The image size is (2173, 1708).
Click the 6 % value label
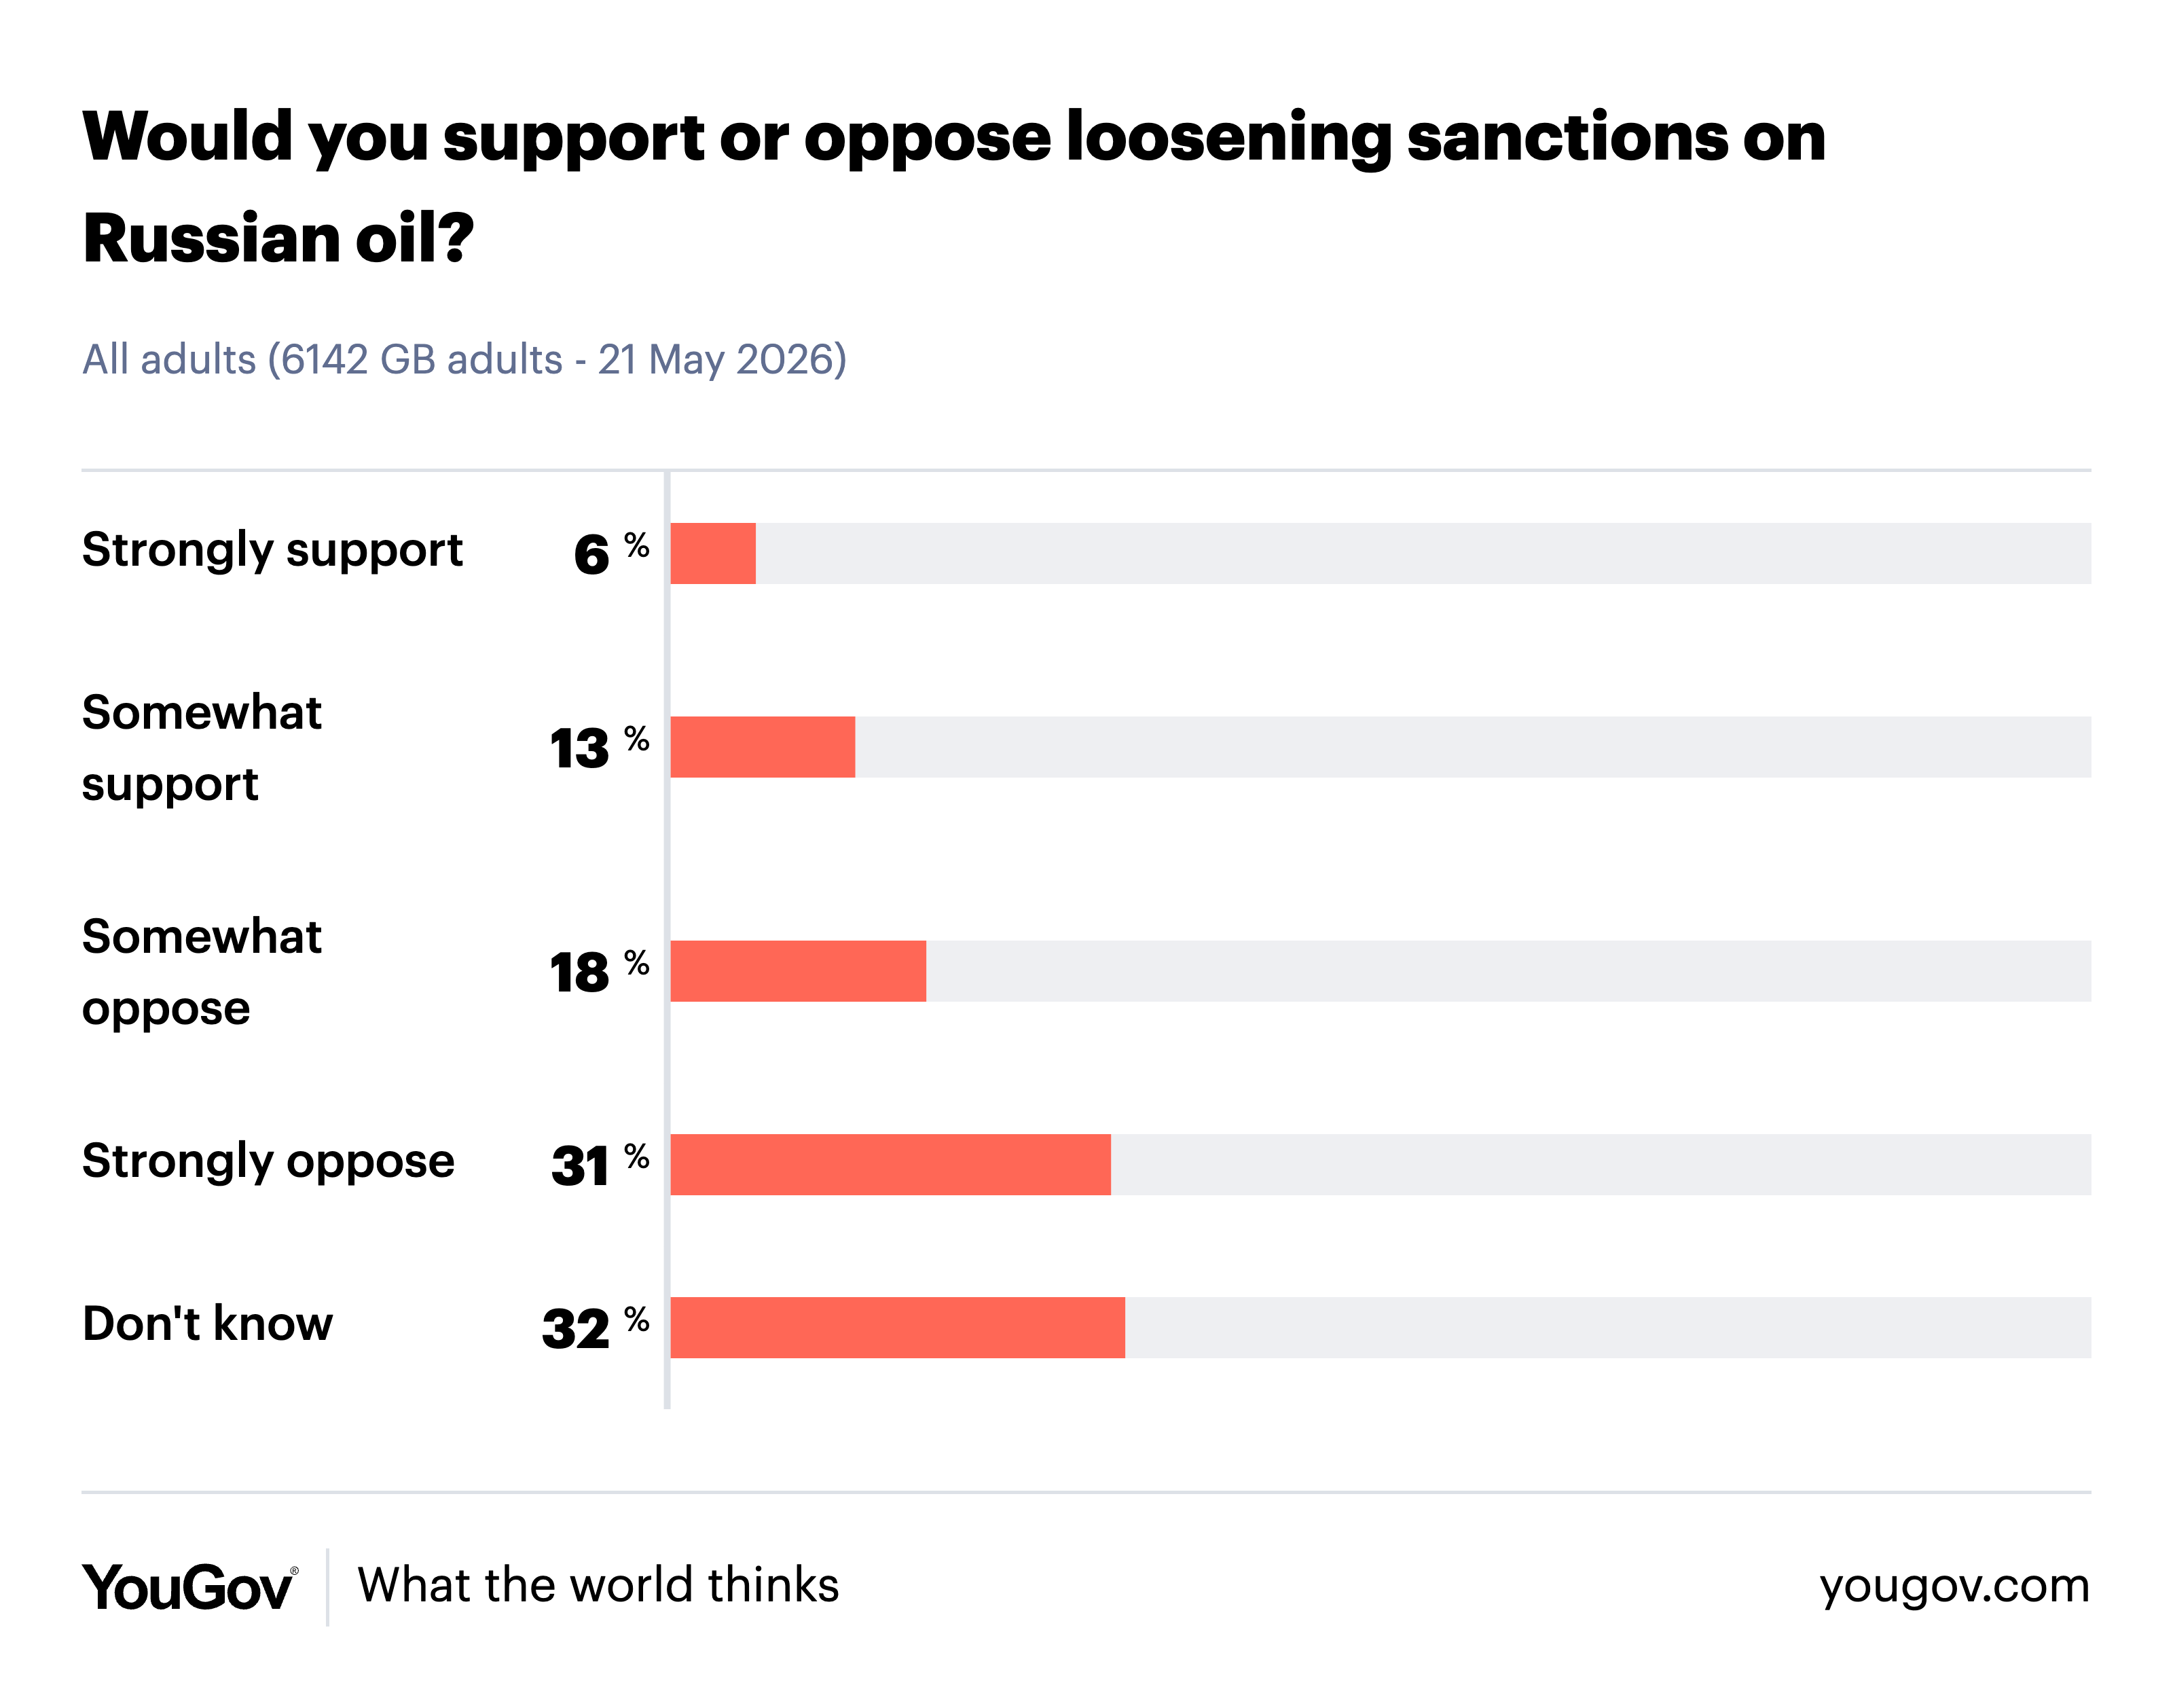tap(611, 553)
